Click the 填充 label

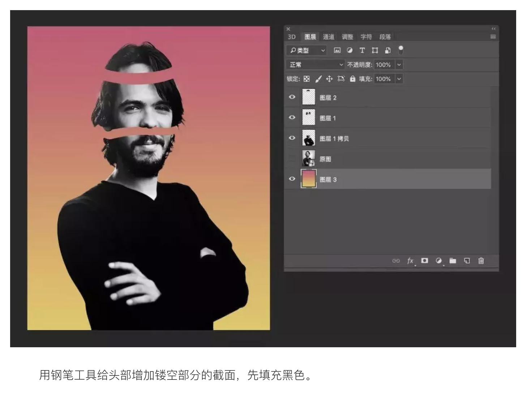(365, 79)
